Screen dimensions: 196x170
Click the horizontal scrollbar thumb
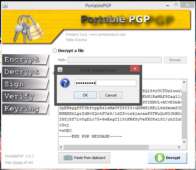(106, 147)
